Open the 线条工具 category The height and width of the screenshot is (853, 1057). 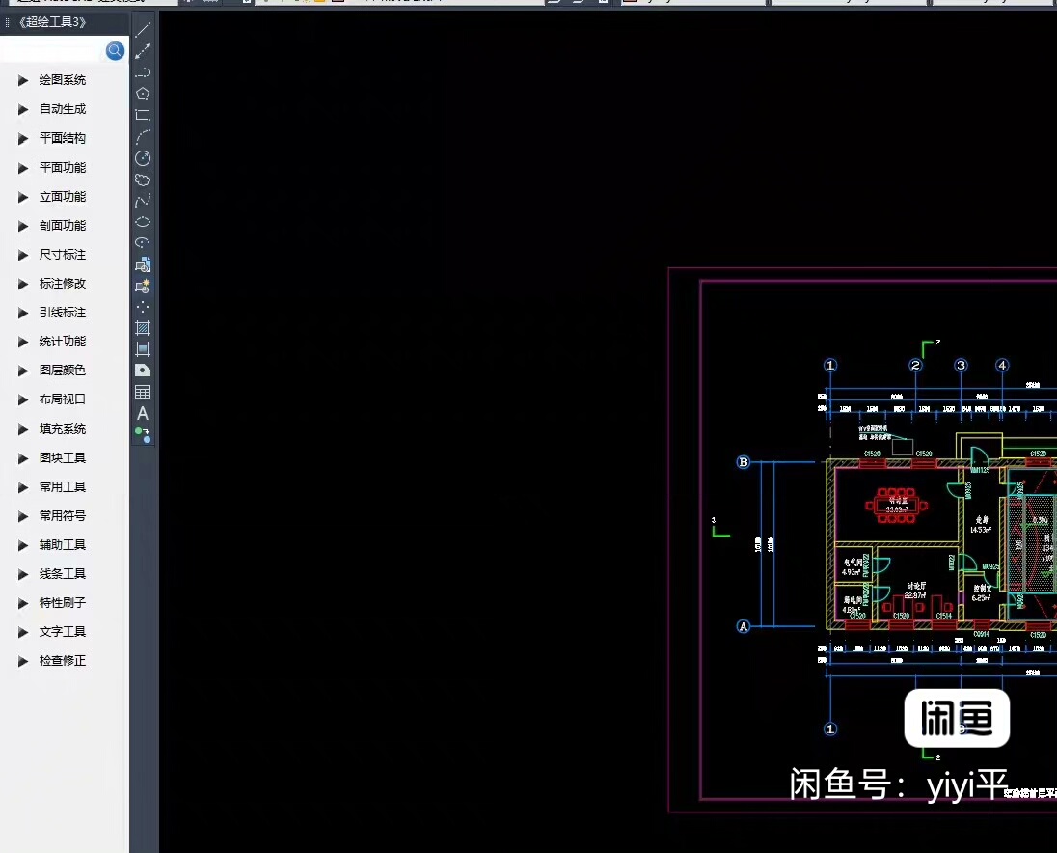(x=62, y=574)
